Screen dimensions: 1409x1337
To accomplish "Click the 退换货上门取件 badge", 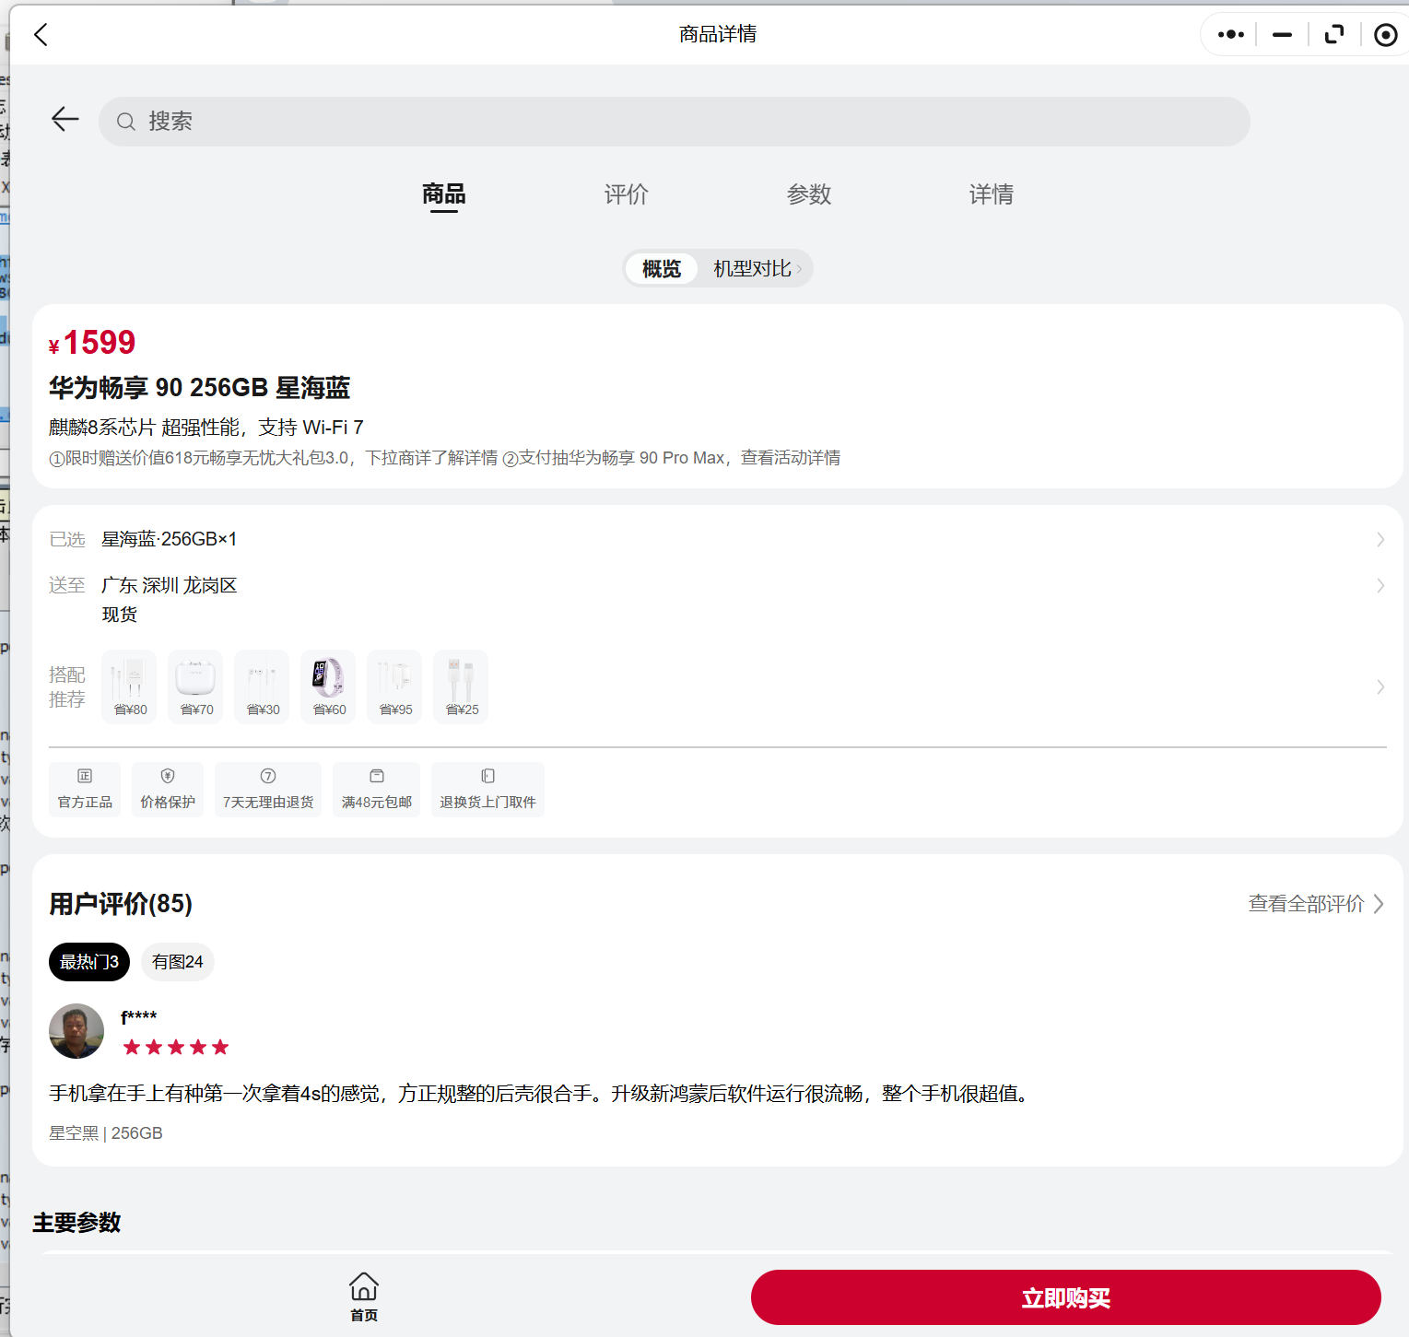I will (x=487, y=789).
